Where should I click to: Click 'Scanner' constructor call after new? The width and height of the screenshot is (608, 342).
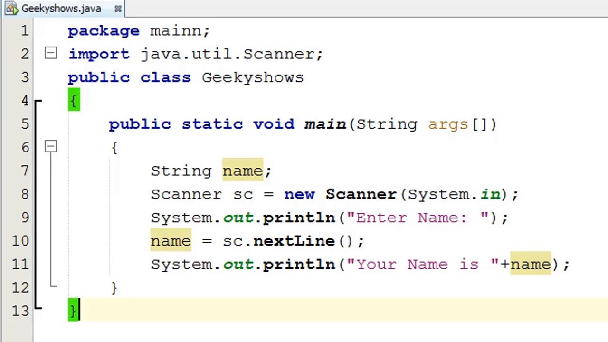(361, 194)
